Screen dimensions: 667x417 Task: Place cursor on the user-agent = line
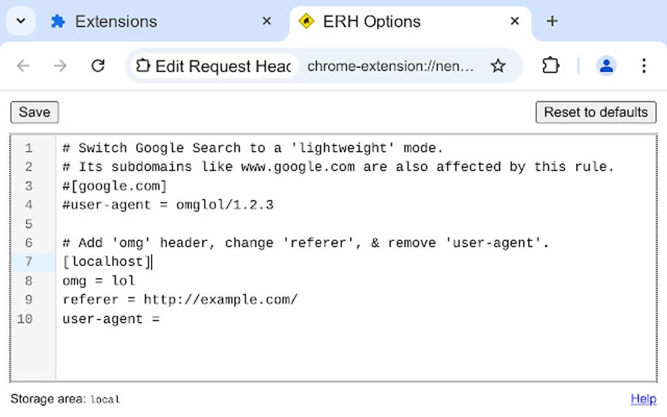(111, 319)
